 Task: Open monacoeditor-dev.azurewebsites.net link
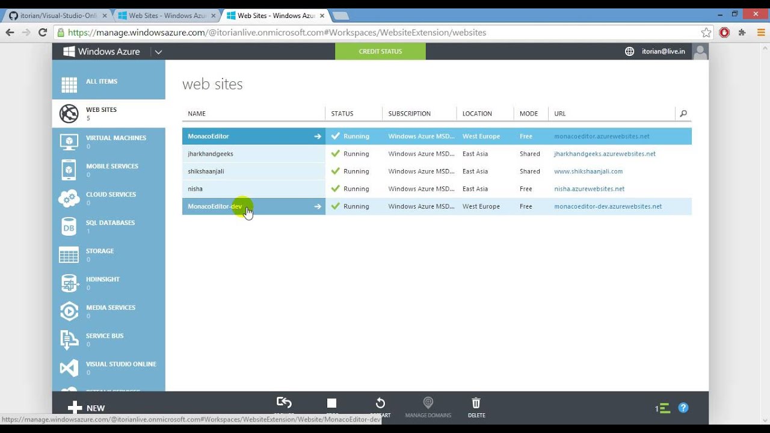tap(608, 206)
